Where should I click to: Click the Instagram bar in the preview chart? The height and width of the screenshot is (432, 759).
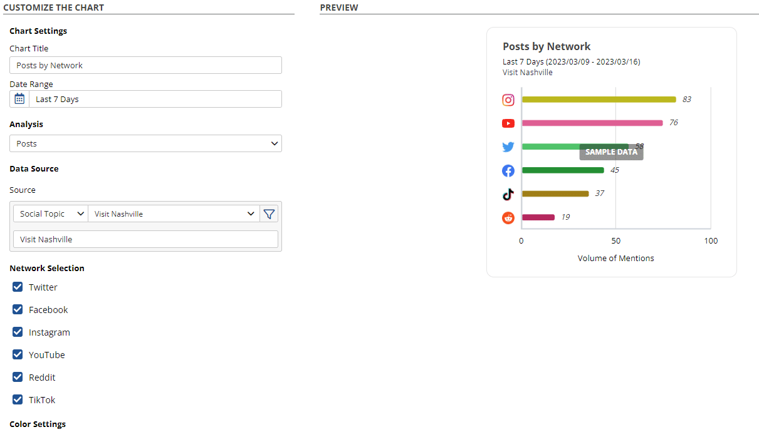(x=599, y=100)
